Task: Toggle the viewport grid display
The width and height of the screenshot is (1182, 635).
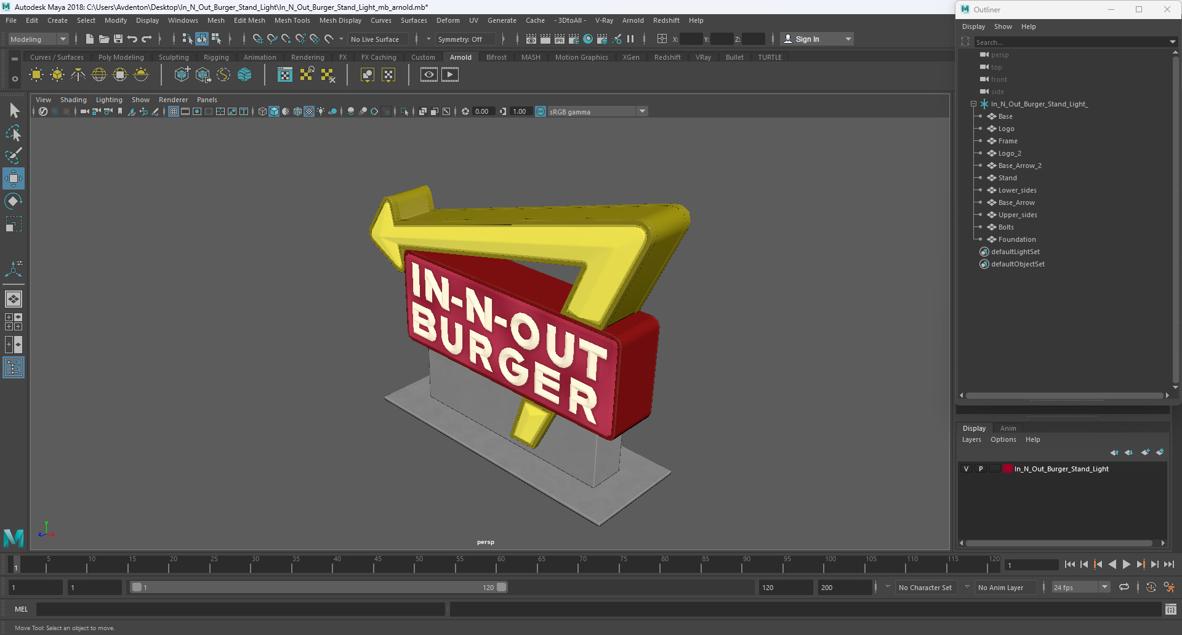Action: tap(174, 111)
